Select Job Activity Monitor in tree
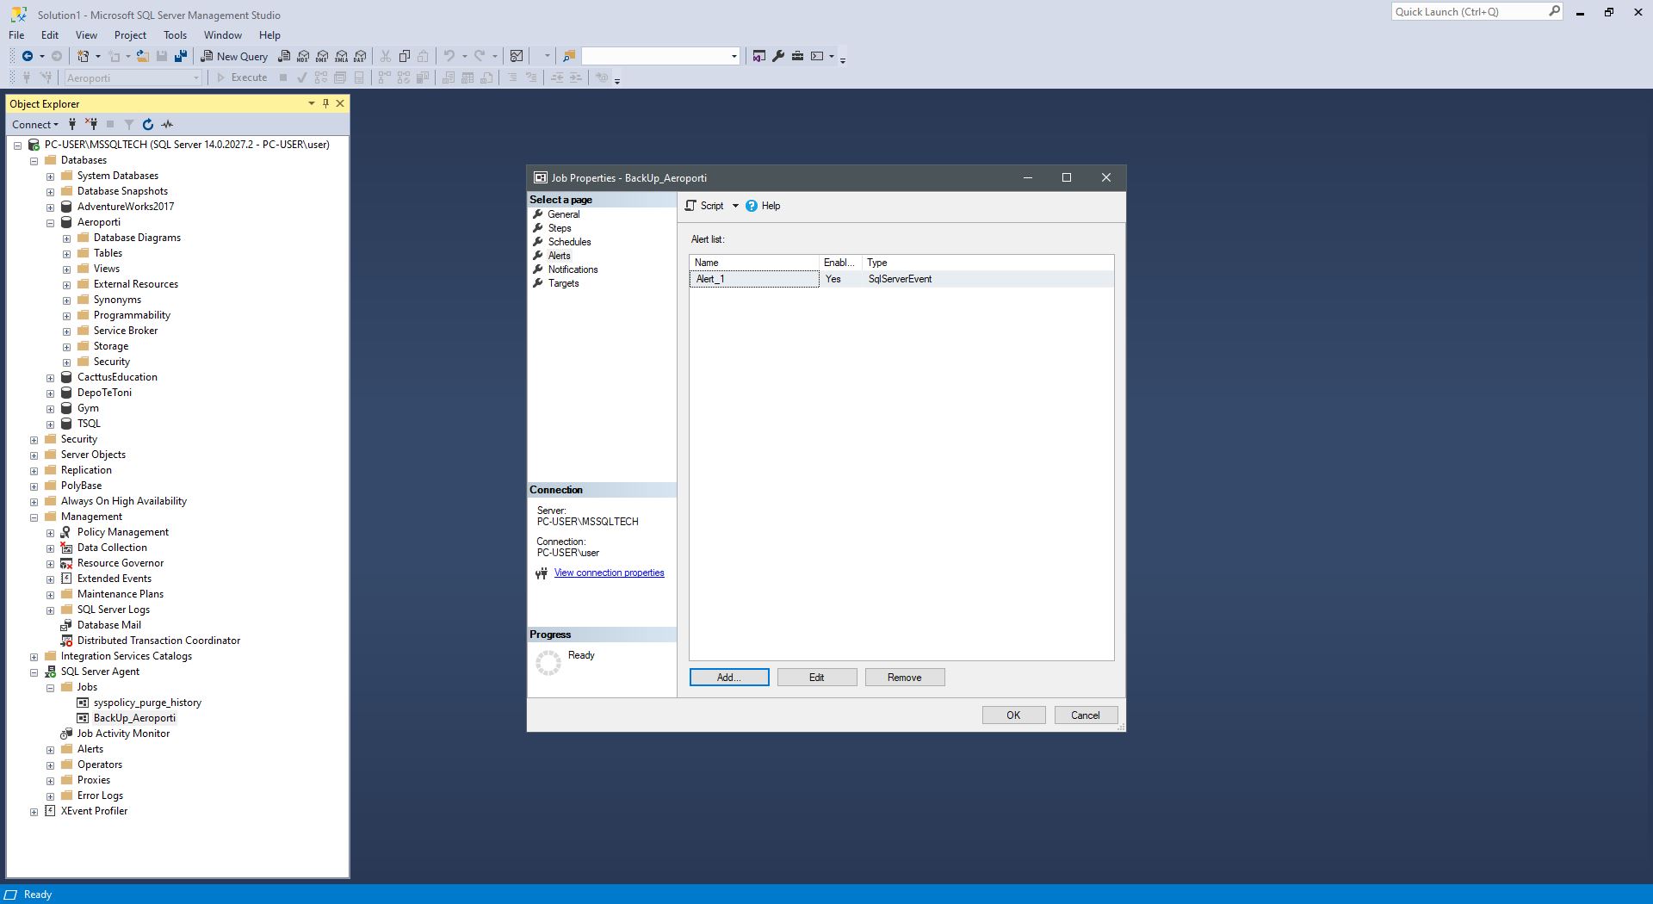Image resolution: width=1653 pixels, height=904 pixels. [123, 734]
